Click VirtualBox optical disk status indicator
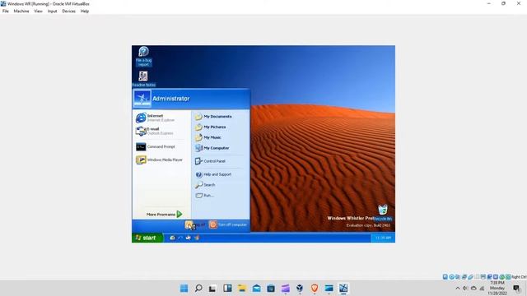Image resolution: width=527 pixels, height=296 pixels. (x=451, y=277)
